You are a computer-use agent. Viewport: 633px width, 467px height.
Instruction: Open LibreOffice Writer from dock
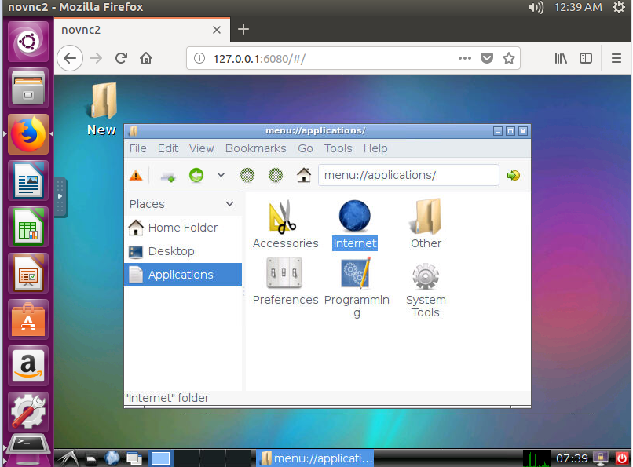pyautogui.click(x=27, y=181)
